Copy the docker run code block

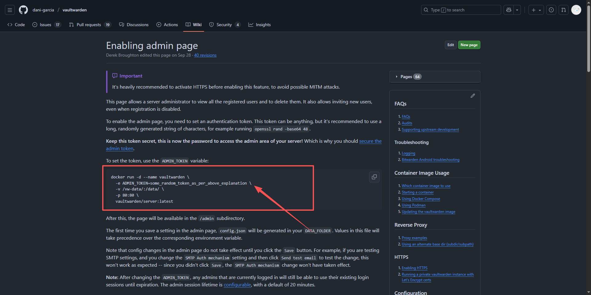(374, 177)
